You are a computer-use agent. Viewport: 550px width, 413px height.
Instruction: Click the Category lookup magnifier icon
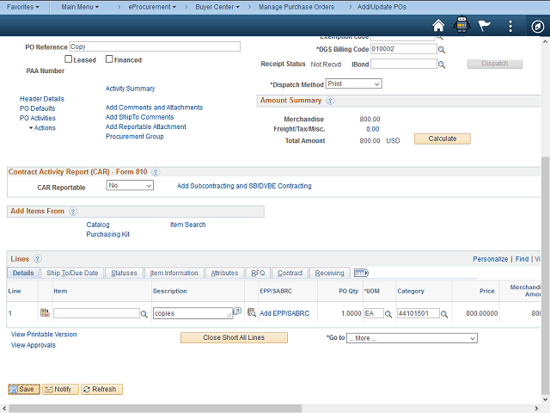click(444, 314)
